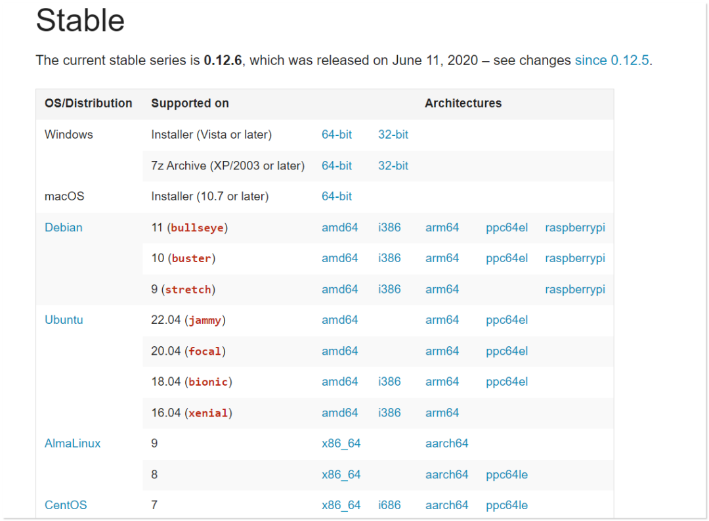
Task: Download Ubuntu 20.04 focal amd64 package
Action: [x=340, y=351]
